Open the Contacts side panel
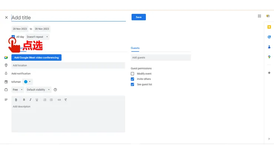 pos(269,47)
